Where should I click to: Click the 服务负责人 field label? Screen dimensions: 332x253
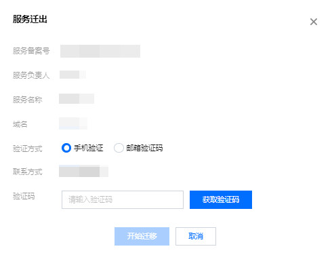[31, 75]
